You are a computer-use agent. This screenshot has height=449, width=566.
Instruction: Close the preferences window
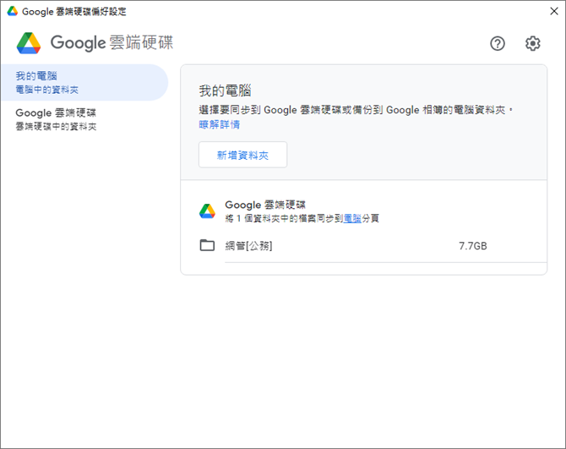pyautogui.click(x=554, y=11)
